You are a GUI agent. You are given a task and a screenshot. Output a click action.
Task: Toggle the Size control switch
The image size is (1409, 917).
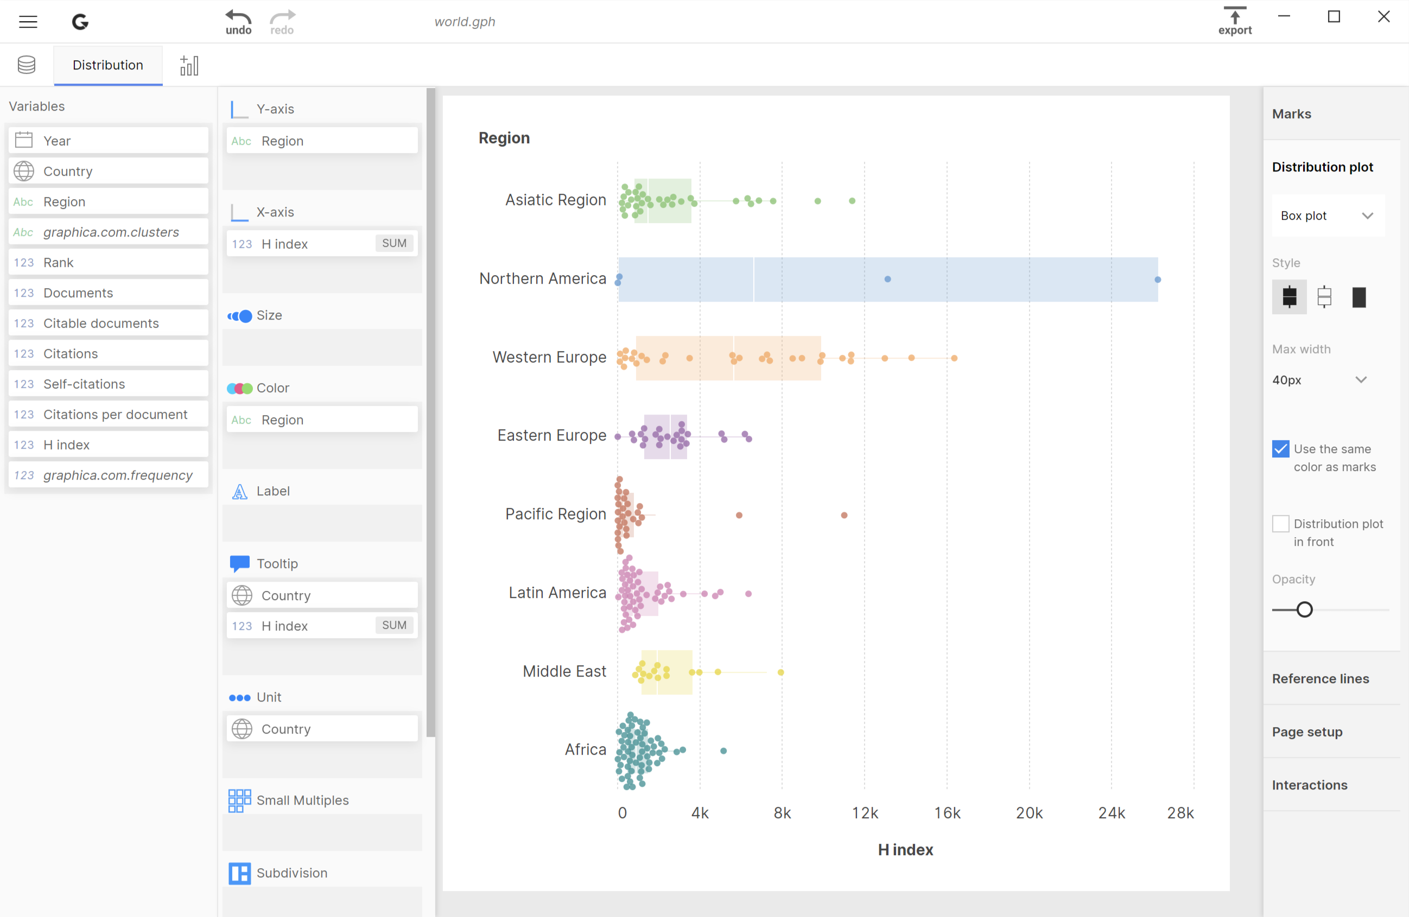point(239,316)
